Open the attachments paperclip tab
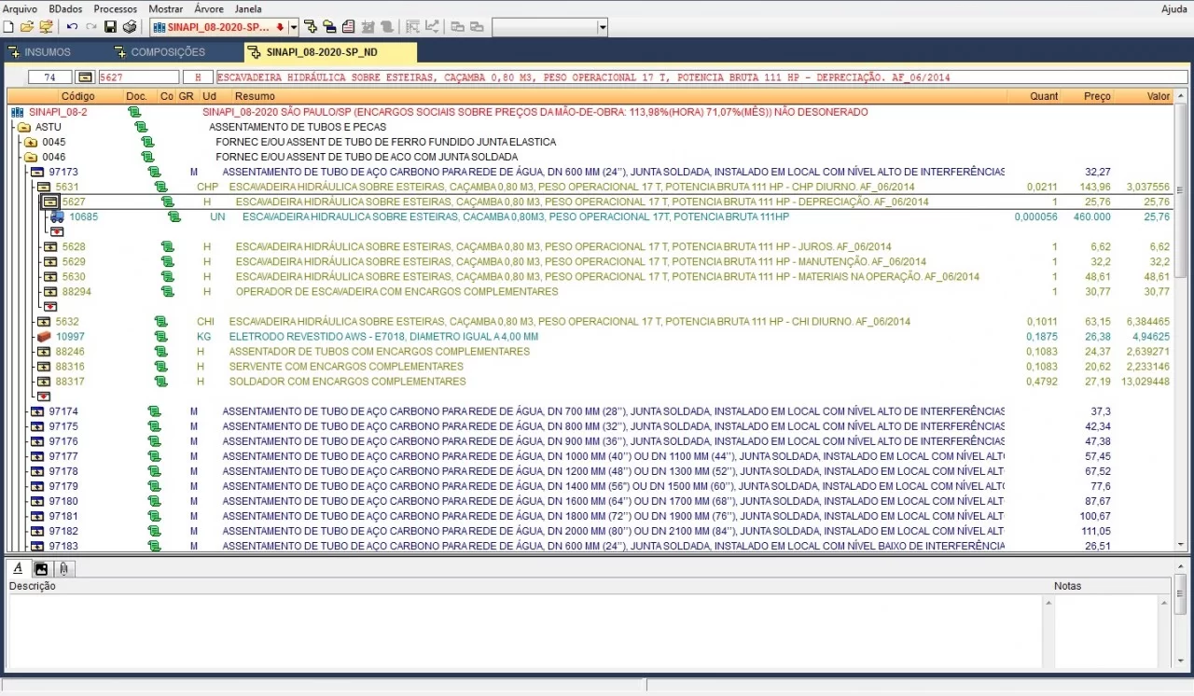 [x=63, y=568]
